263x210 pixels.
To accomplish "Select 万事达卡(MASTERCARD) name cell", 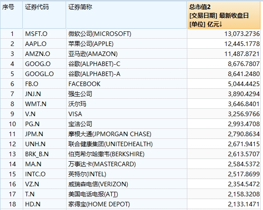I will [x=126, y=164].
